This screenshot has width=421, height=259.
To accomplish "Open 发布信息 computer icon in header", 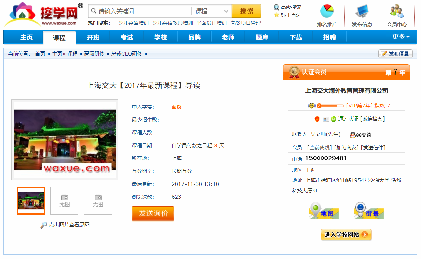I will pyautogui.click(x=362, y=12).
